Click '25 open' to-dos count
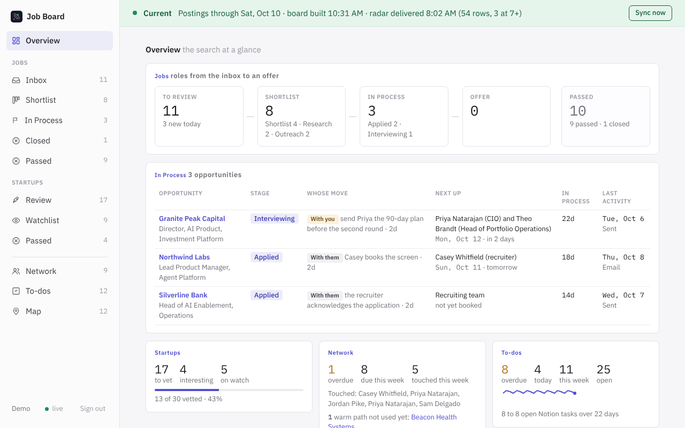 coord(604,374)
